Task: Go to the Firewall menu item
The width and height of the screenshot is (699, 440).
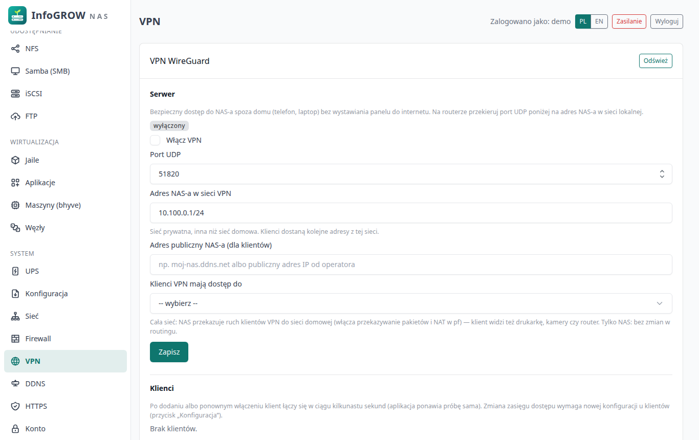Action: 65,339
